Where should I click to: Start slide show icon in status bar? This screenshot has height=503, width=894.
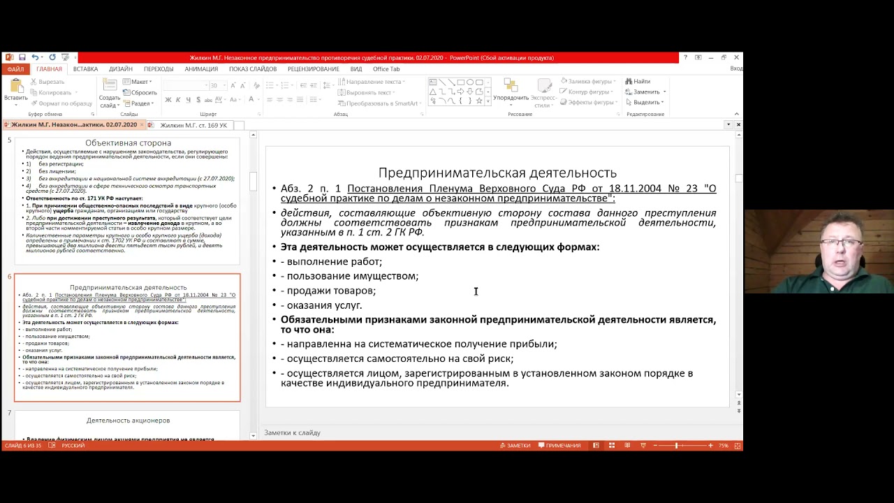pos(643,446)
